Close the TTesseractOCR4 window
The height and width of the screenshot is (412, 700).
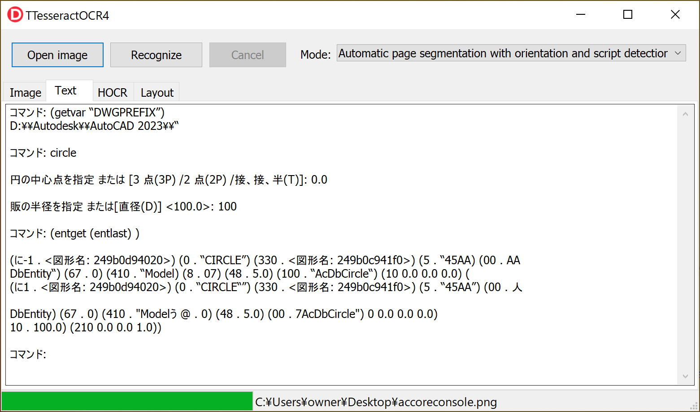pyautogui.click(x=675, y=15)
